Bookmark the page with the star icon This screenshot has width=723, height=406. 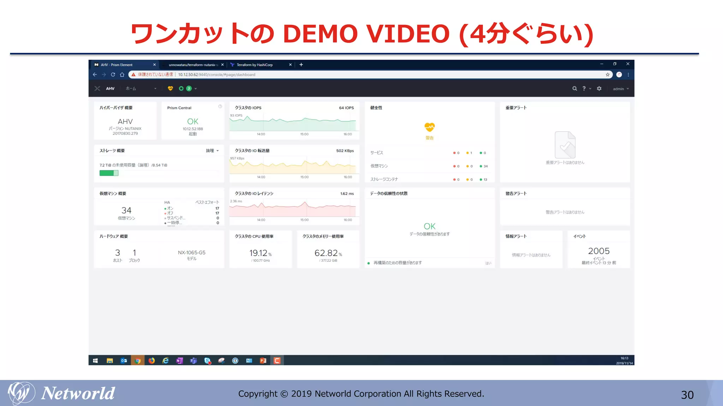coord(608,74)
